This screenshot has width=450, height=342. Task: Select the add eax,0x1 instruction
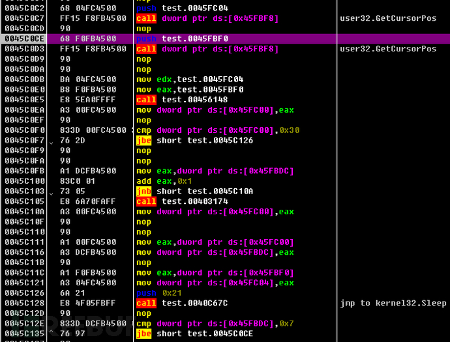[164, 181]
